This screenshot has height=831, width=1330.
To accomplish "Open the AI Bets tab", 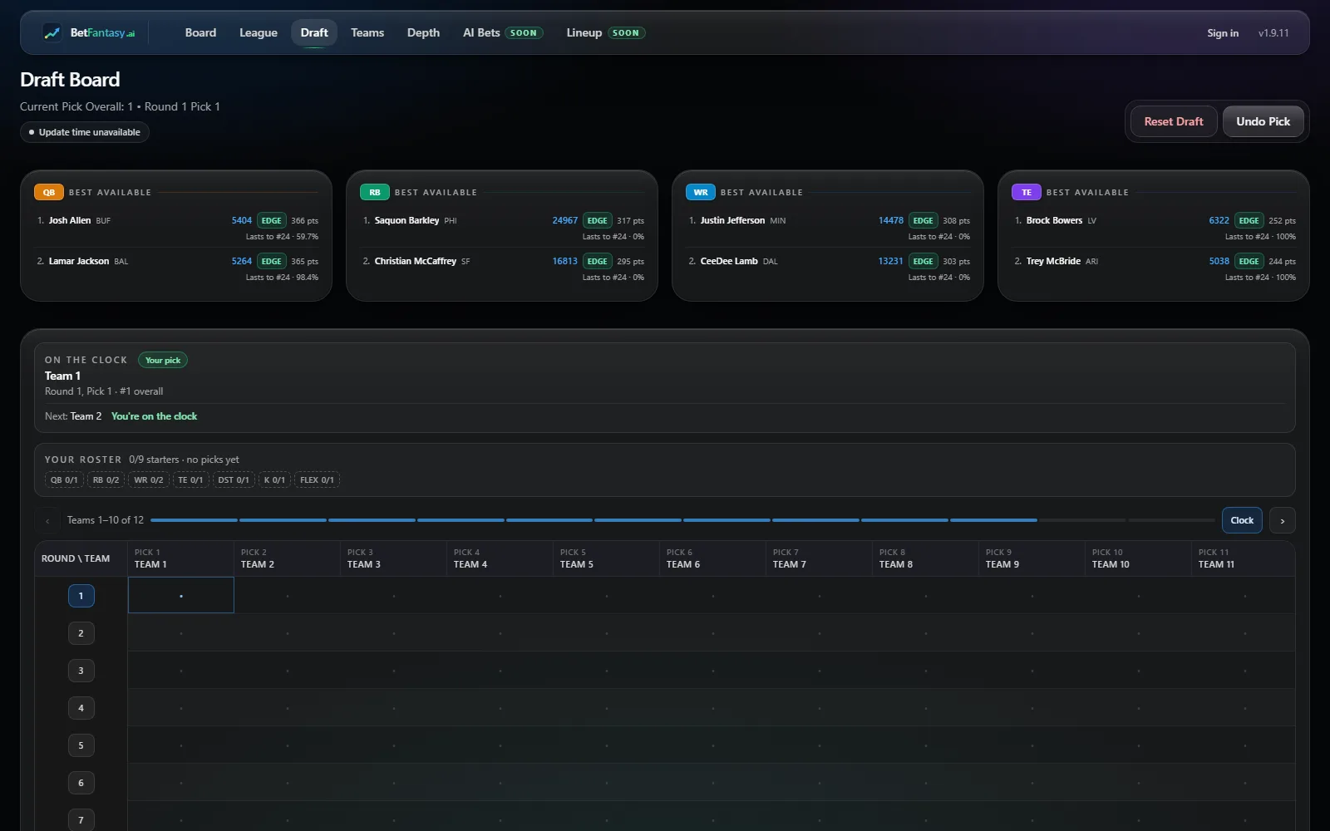I will pos(503,33).
